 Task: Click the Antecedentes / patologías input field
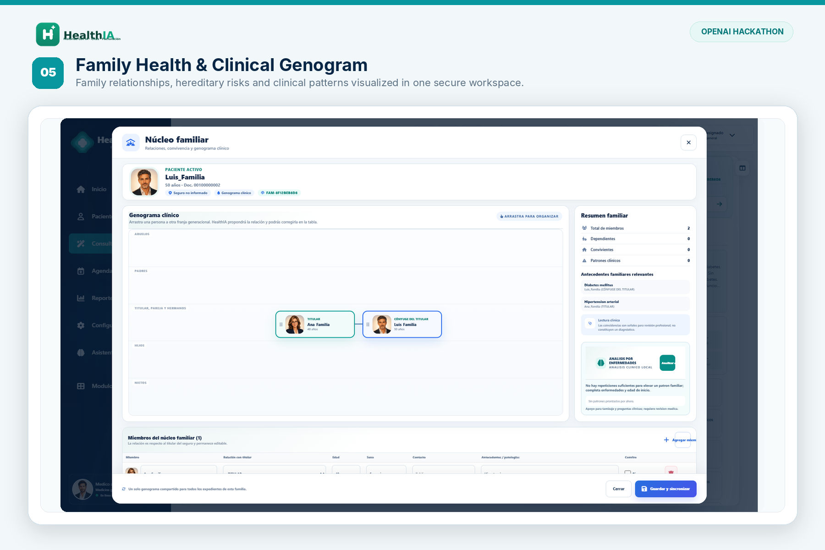tap(550, 470)
